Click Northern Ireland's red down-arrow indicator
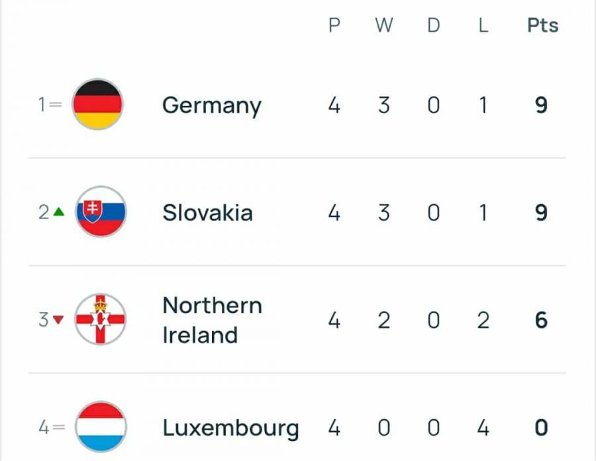The height and width of the screenshot is (461, 596). (x=58, y=321)
